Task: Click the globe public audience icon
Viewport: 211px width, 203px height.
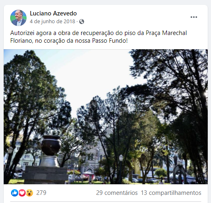Action: point(82,22)
